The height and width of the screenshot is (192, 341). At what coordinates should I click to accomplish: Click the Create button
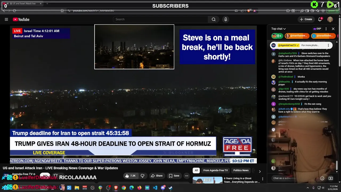point(306,19)
